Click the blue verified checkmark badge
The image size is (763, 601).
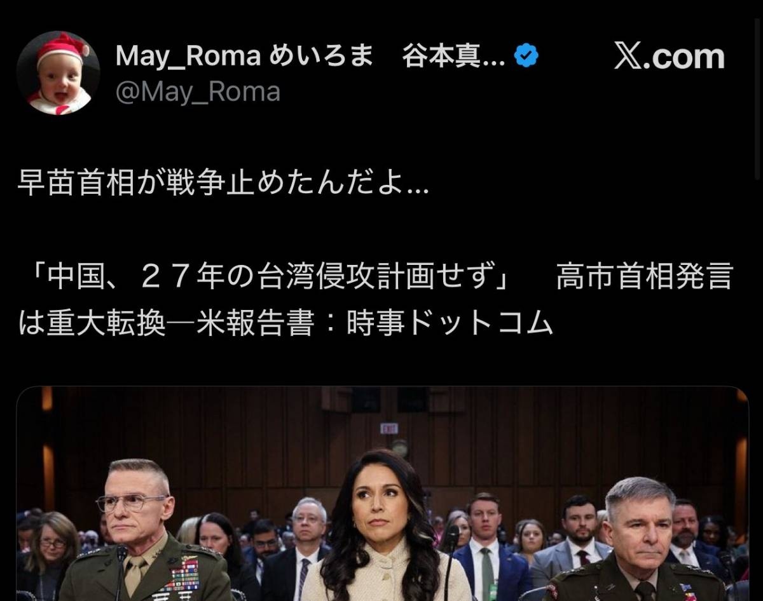[526, 58]
